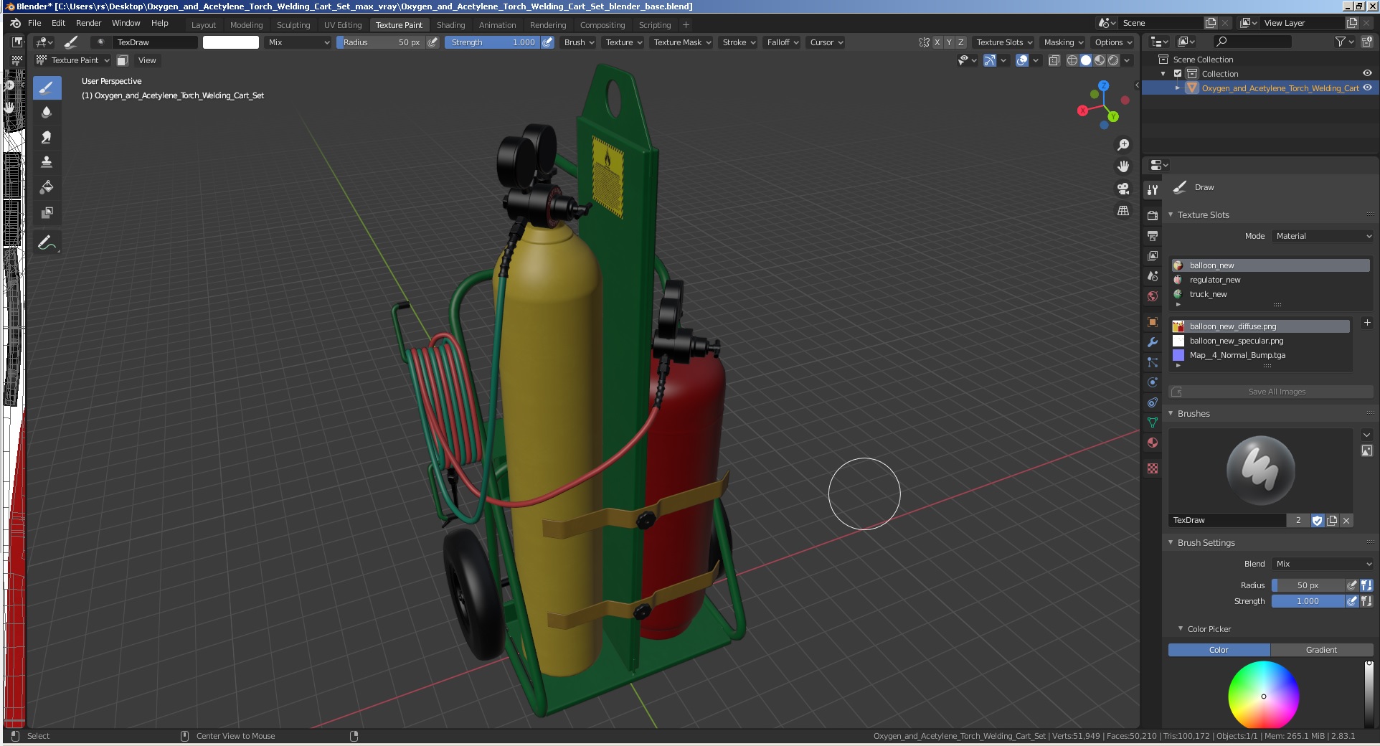The height and width of the screenshot is (746, 1380).
Task: Open Object Constraints properties tab
Action: tap(1153, 402)
